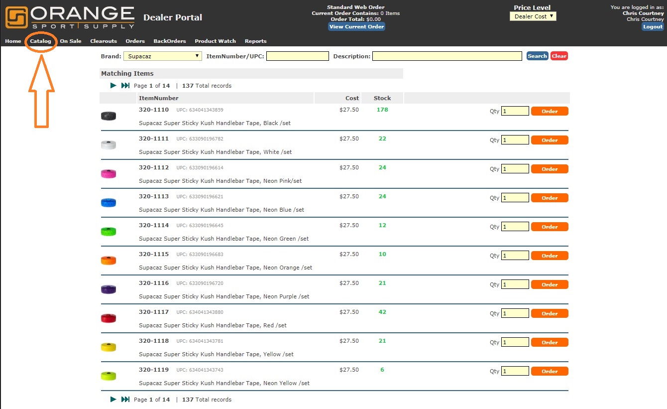Order item 320-1116 Neon Purple tape
Screen dimensions: 667x409
pyautogui.click(x=550, y=284)
